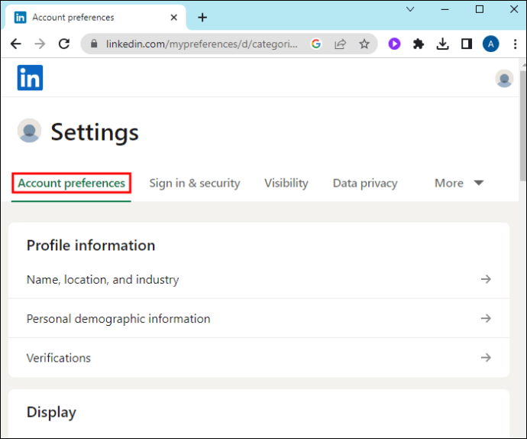Click the Account preferences browser tab title
This screenshot has width=527, height=439.
(73, 17)
